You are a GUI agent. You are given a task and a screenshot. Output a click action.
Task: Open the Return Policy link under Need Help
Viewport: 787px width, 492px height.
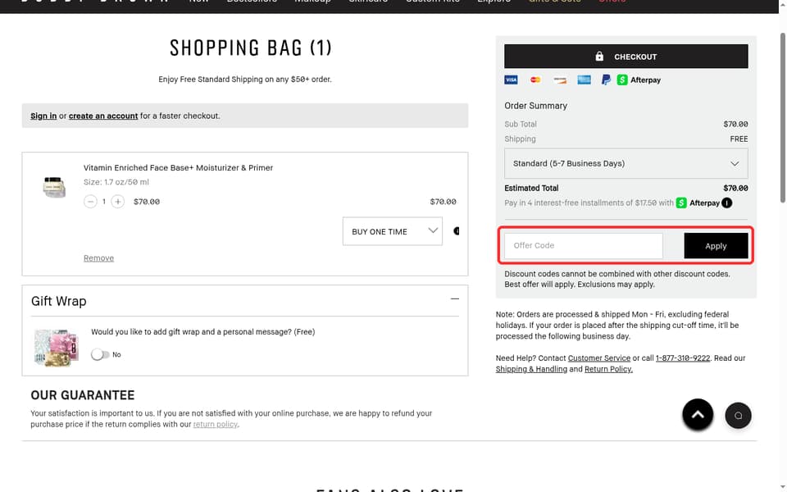click(608, 369)
